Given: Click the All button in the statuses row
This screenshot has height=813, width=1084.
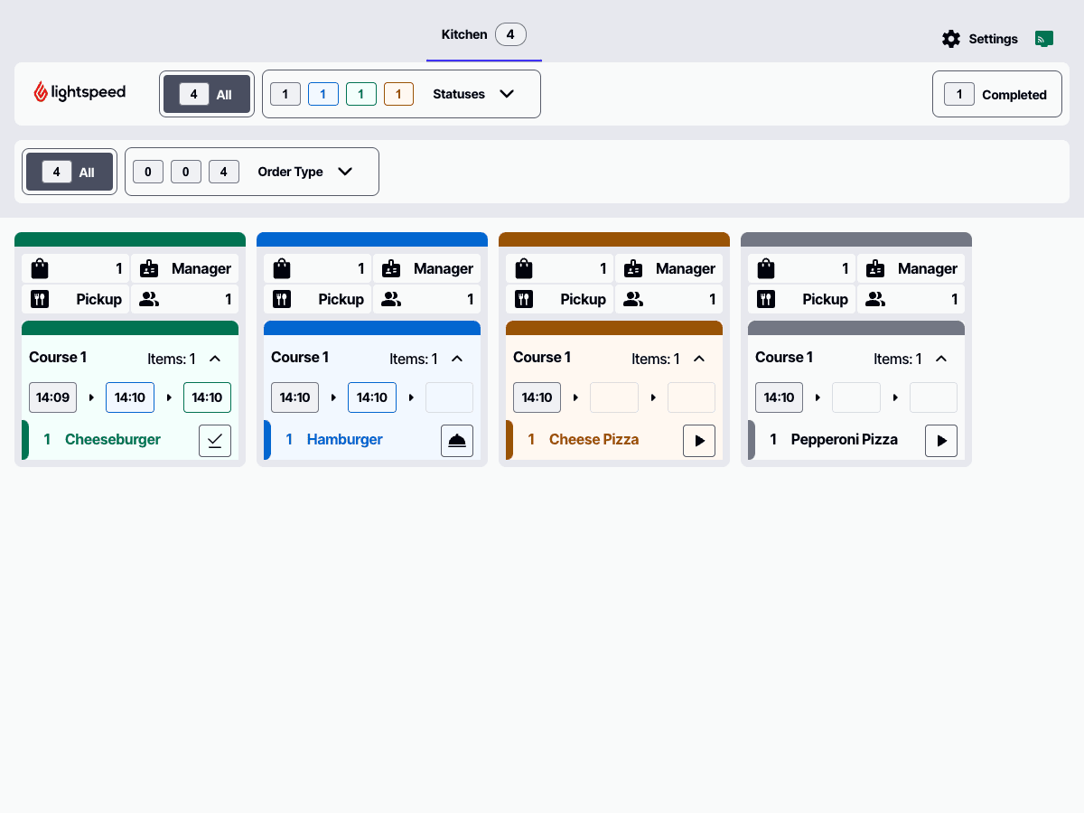Looking at the screenshot, I should click(x=207, y=94).
